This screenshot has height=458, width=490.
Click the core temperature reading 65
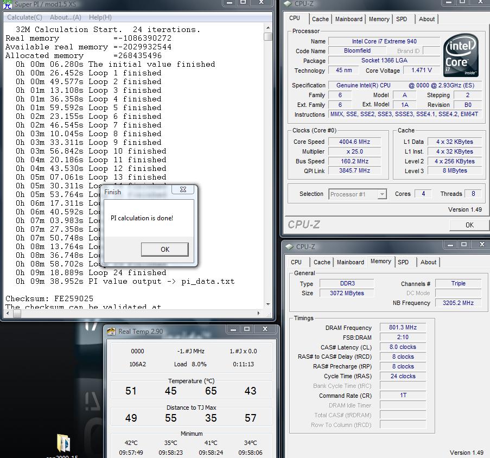tap(211, 391)
